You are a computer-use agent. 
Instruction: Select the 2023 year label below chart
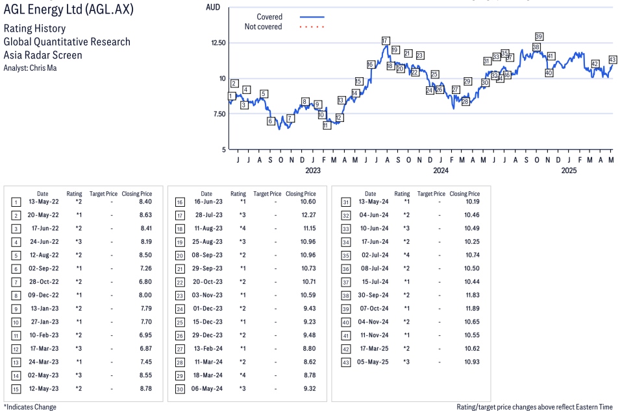pyautogui.click(x=313, y=170)
